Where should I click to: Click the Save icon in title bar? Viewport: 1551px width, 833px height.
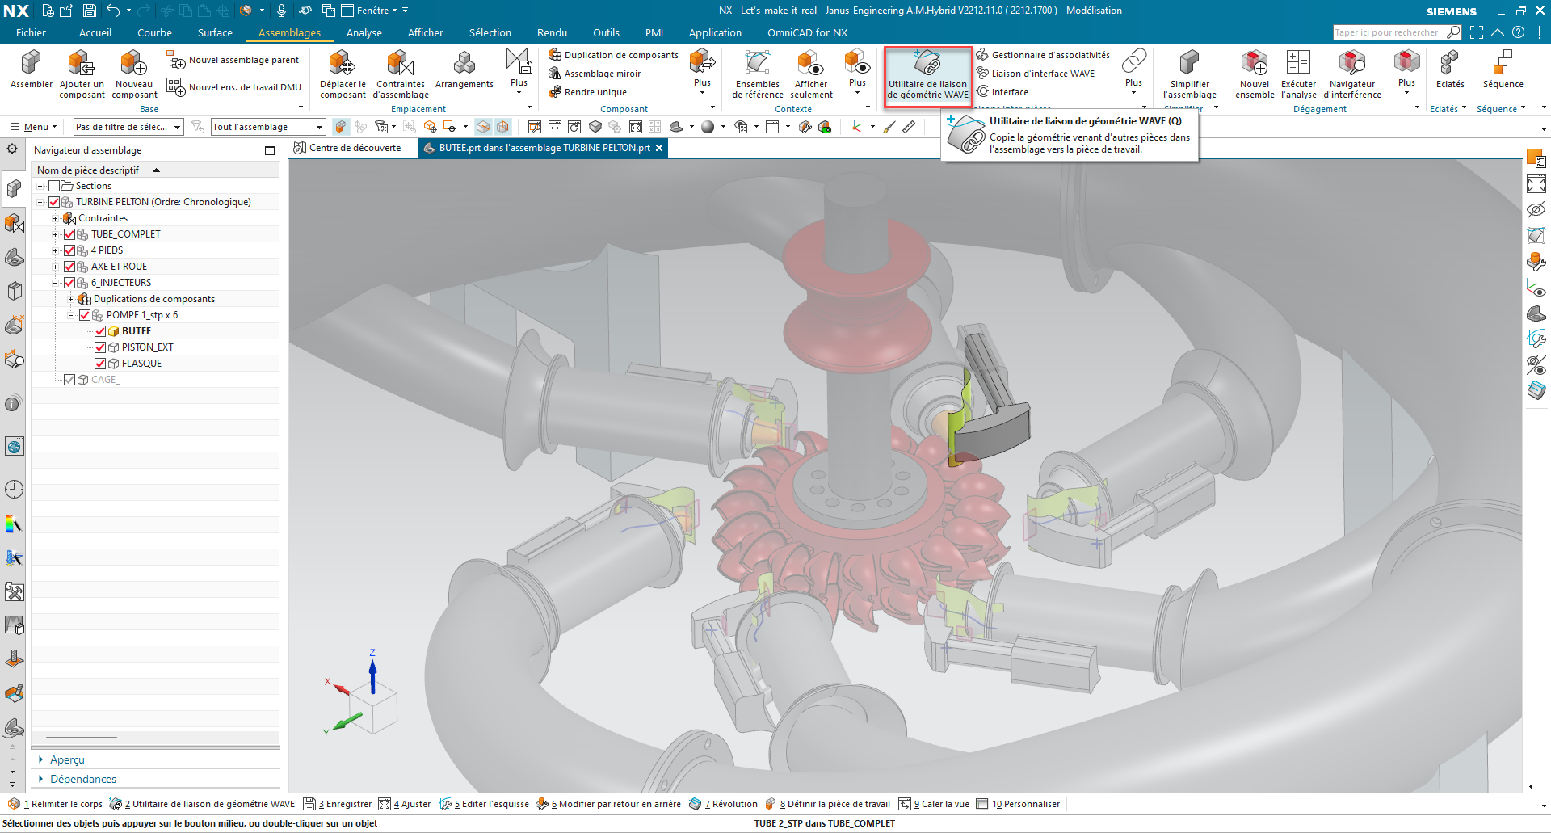(x=89, y=11)
